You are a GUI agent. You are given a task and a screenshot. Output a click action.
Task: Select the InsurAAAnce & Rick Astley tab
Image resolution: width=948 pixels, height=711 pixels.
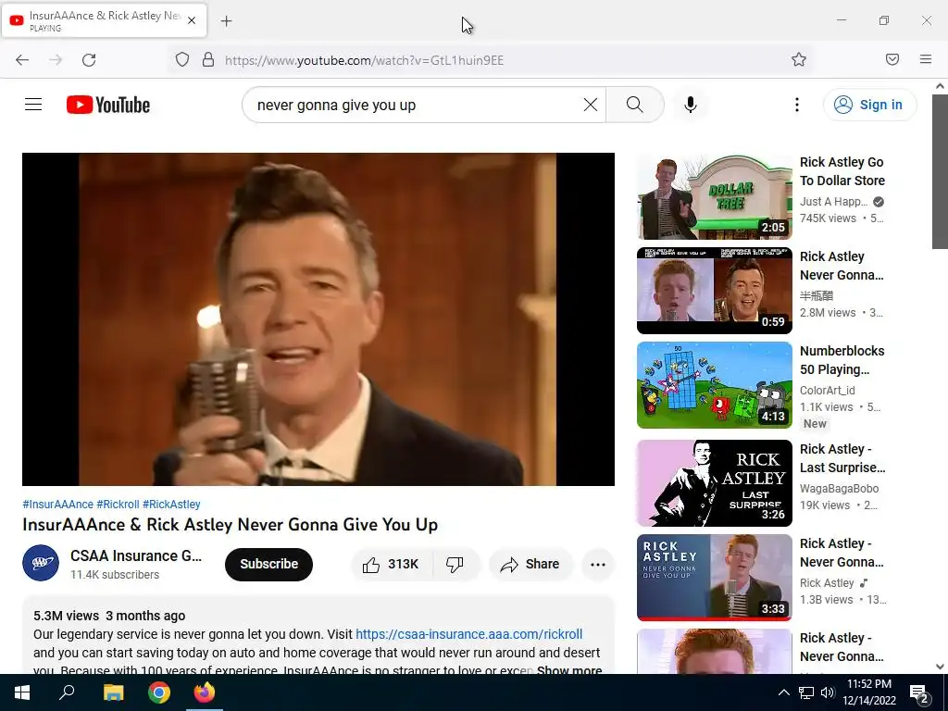[x=105, y=20]
